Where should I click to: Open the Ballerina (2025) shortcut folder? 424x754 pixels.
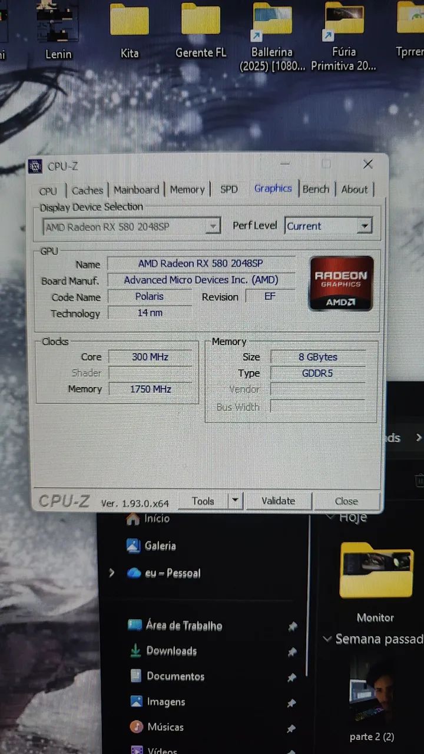pyautogui.click(x=272, y=37)
